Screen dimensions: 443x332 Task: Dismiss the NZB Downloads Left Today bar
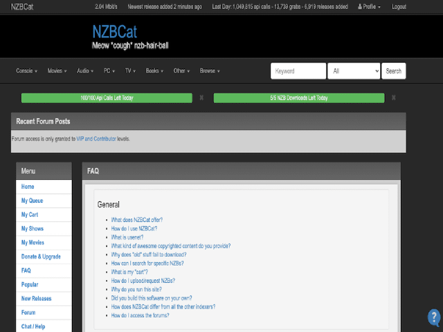pos(394,98)
